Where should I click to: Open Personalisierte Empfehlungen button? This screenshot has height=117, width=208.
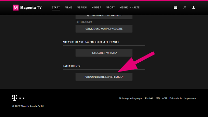coord(104,77)
